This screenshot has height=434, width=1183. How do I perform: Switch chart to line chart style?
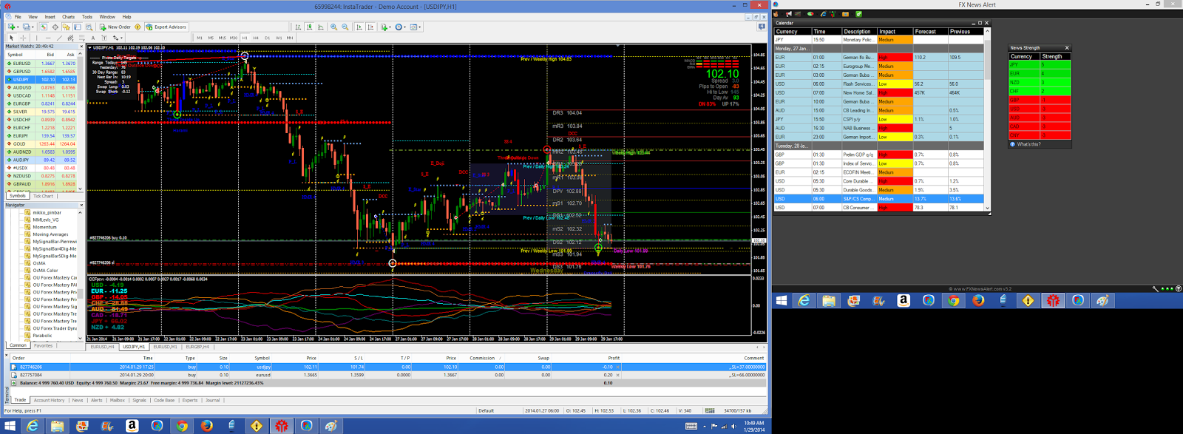point(321,27)
